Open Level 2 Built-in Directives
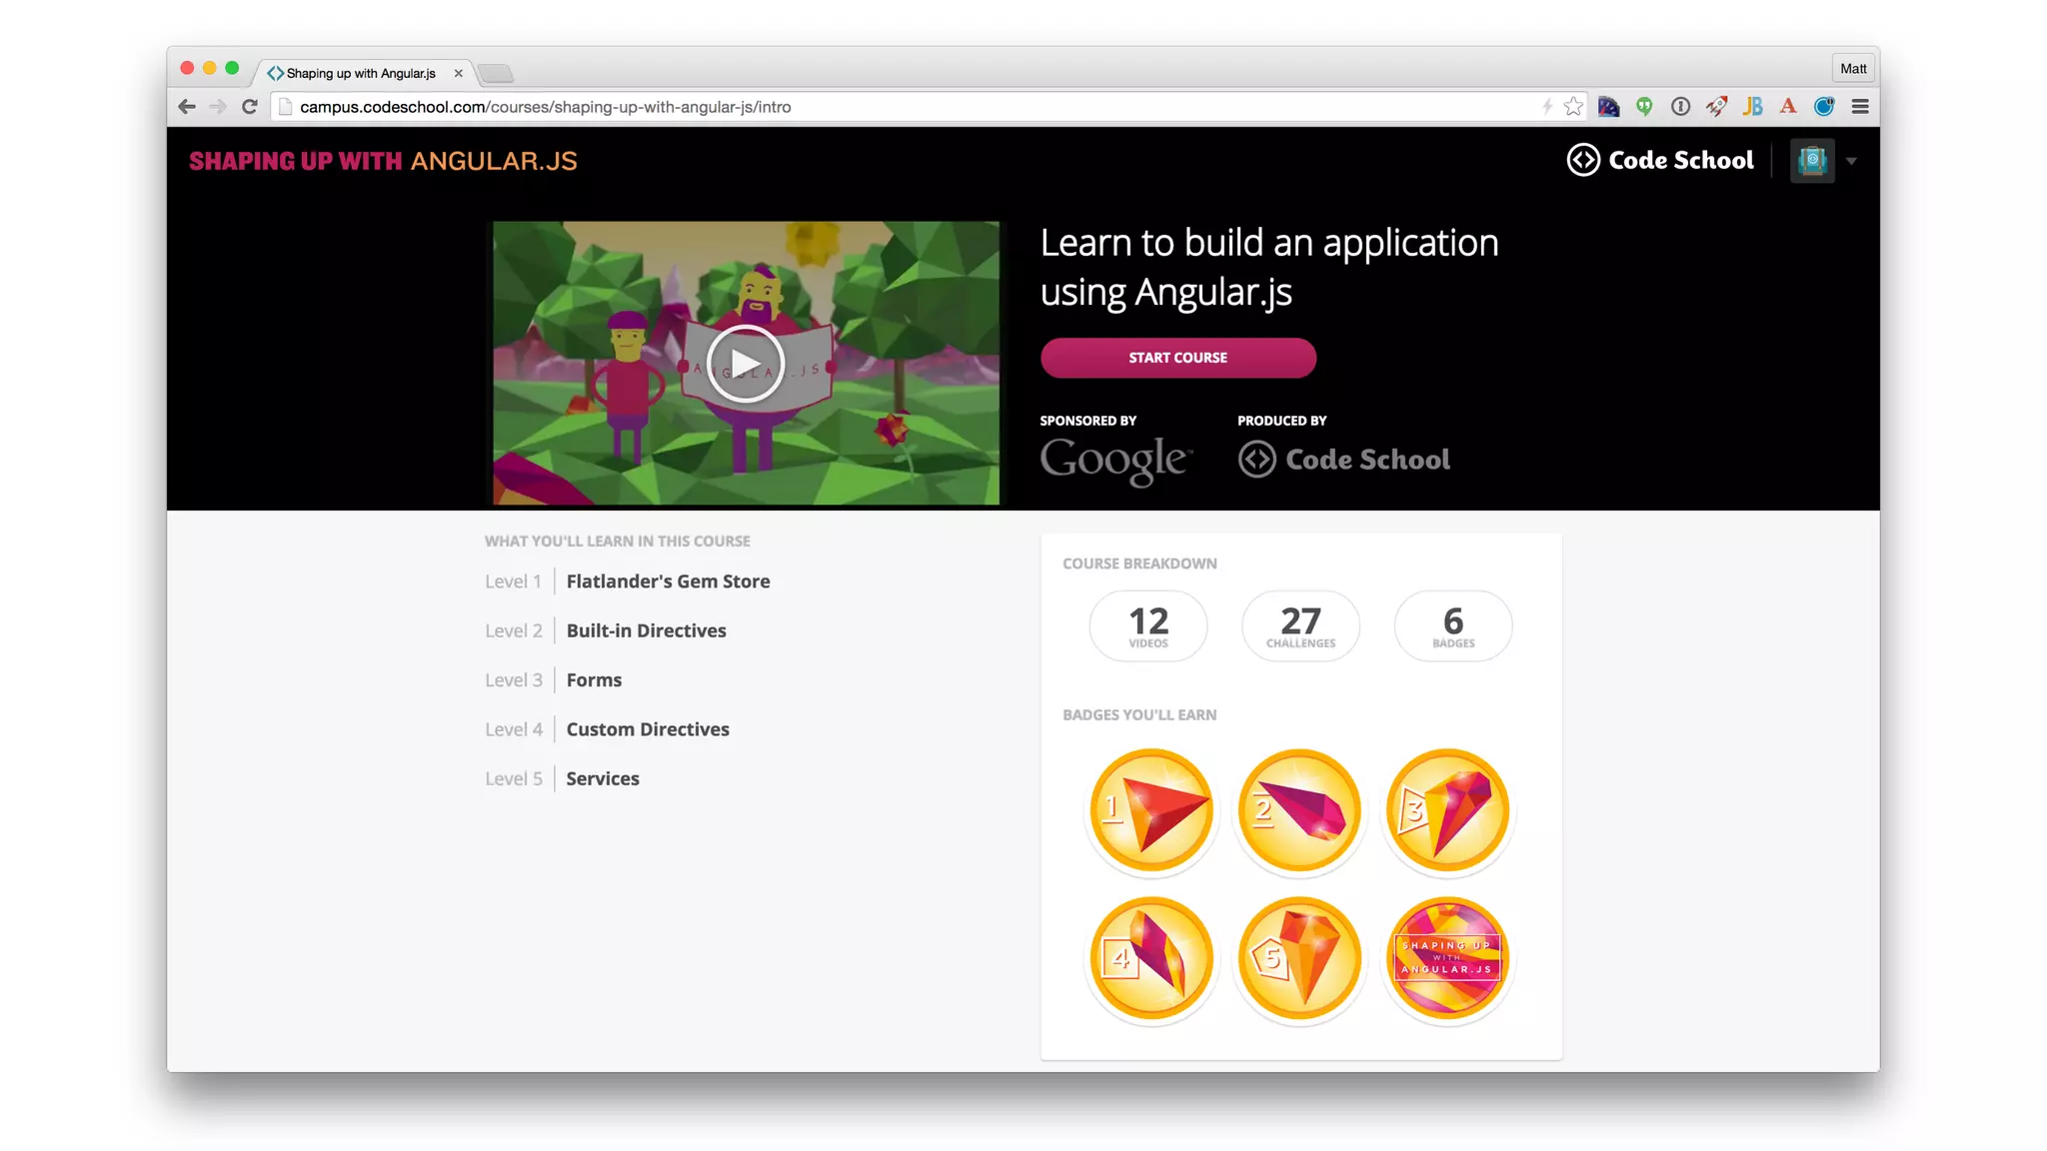Image resolution: width=2047 pixels, height=1151 pixels. pyautogui.click(x=606, y=630)
